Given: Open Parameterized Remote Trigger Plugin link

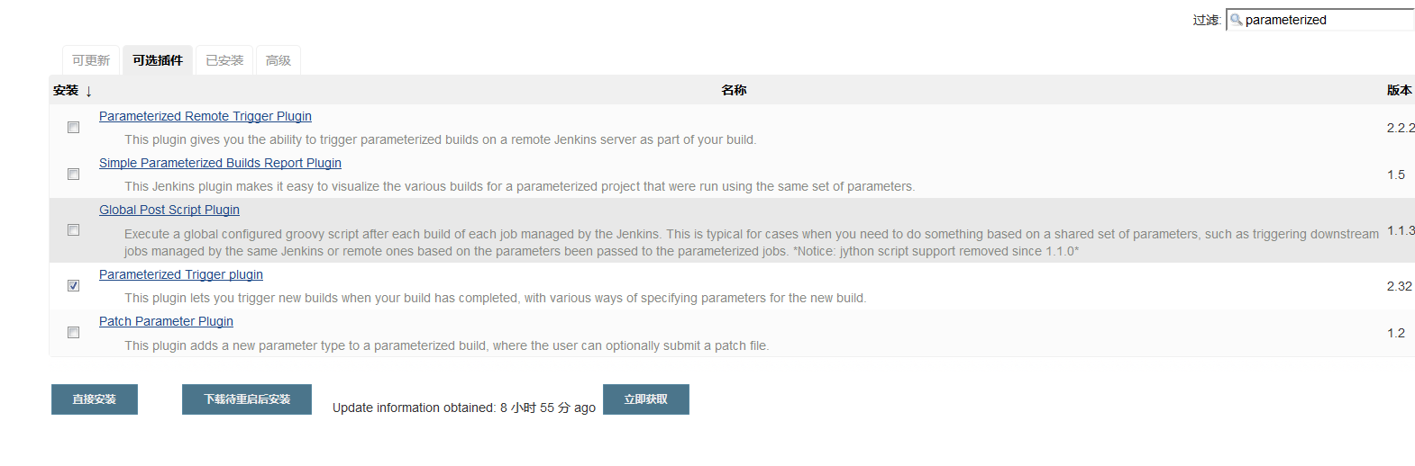Looking at the screenshot, I should tap(205, 116).
